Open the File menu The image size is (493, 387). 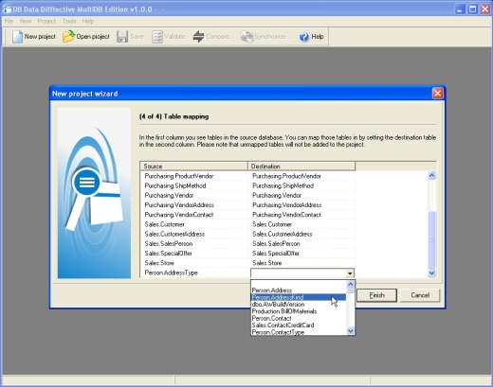point(9,21)
